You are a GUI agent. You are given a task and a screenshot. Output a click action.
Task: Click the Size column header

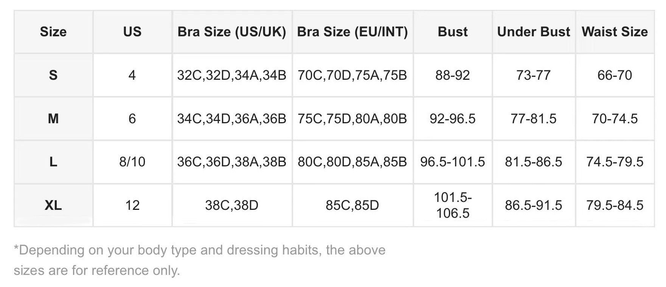click(x=53, y=32)
